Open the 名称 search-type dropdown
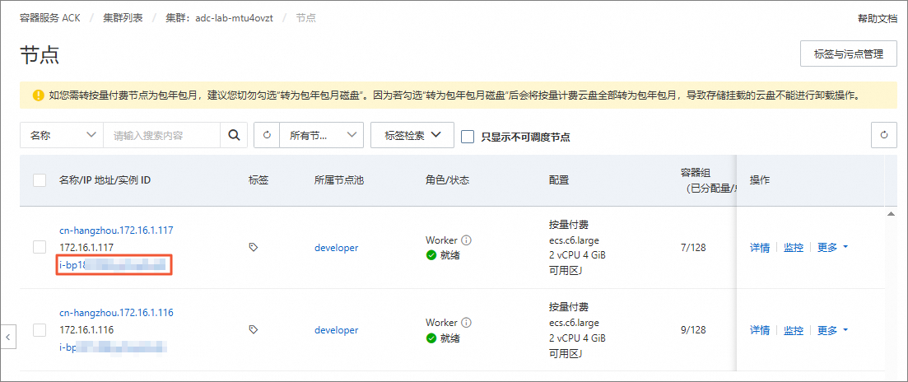 [x=62, y=136]
